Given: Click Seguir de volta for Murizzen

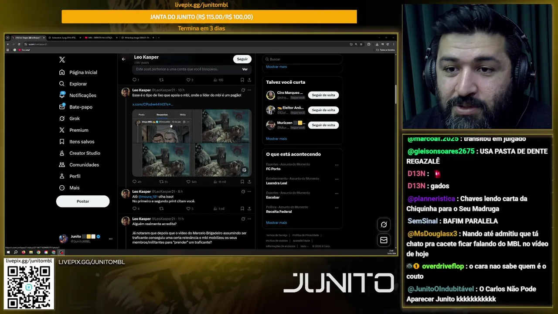Looking at the screenshot, I should pos(323,125).
